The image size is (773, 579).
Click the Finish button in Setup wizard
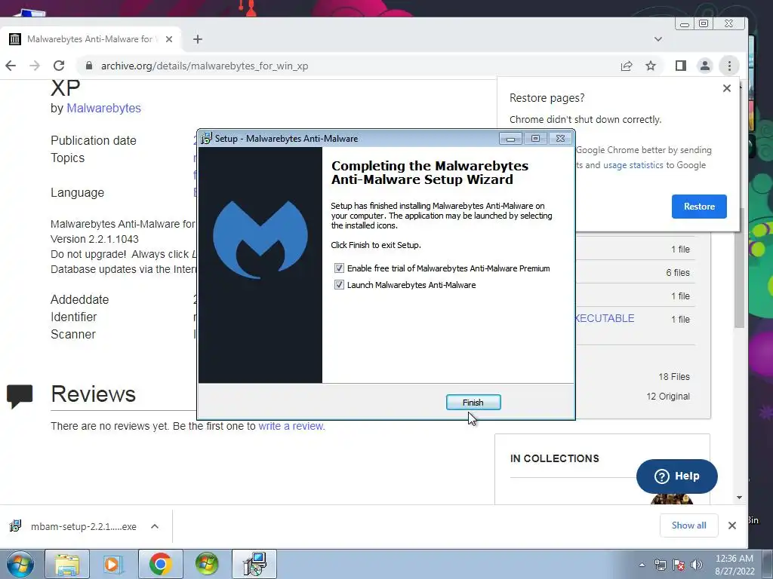[473, 403]
